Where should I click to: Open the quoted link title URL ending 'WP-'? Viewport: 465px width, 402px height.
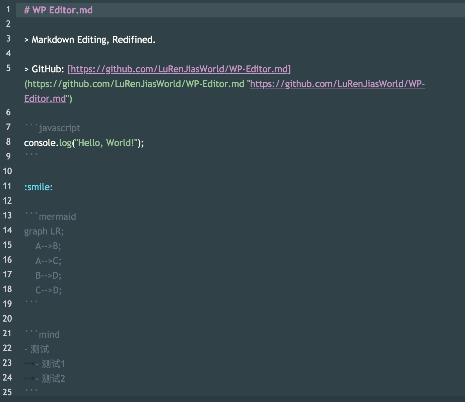(x=338, y=84)
